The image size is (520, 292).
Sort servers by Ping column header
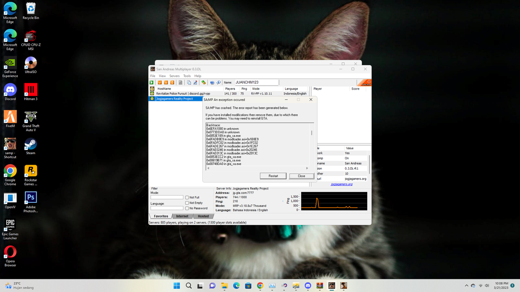pos(244,88)
